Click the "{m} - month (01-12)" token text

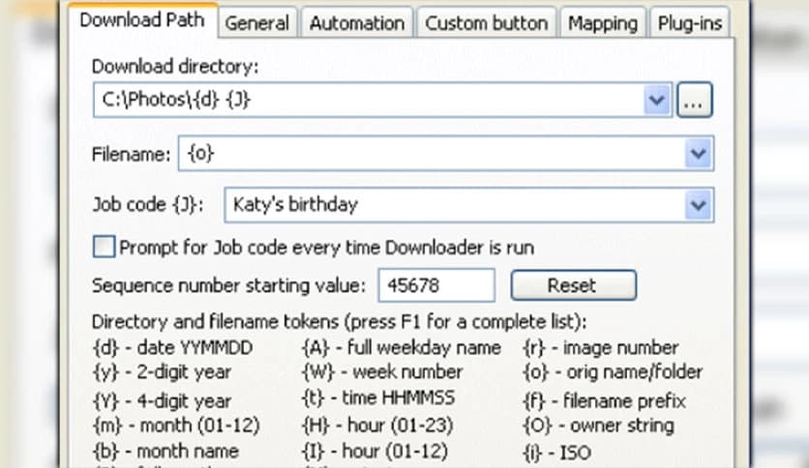176,425
